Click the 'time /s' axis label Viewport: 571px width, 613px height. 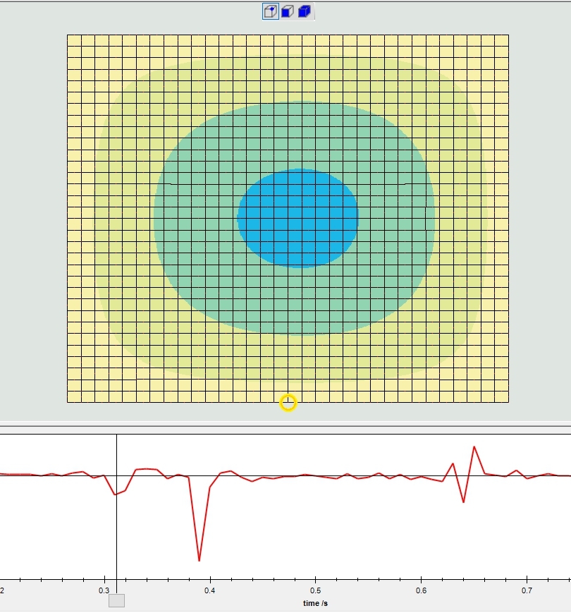[x=315, y=603]
